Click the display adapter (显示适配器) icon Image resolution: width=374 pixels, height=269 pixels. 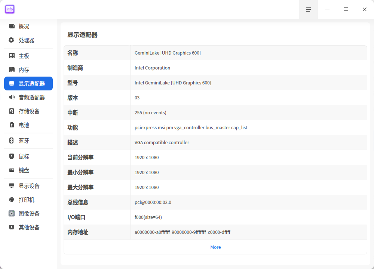12,83
